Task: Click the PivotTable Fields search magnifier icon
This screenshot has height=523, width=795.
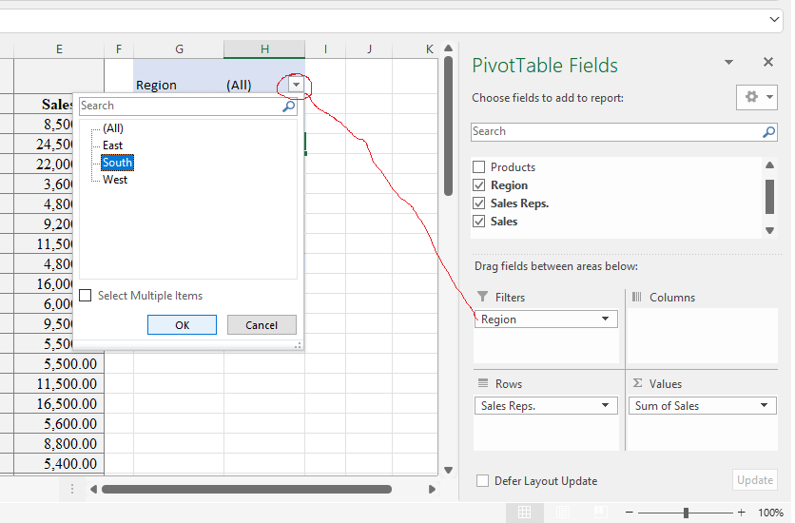Action: click(768, 132)
